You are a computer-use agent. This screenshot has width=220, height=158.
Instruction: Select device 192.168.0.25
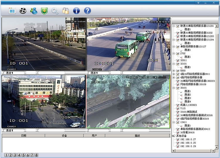point(188,143)
